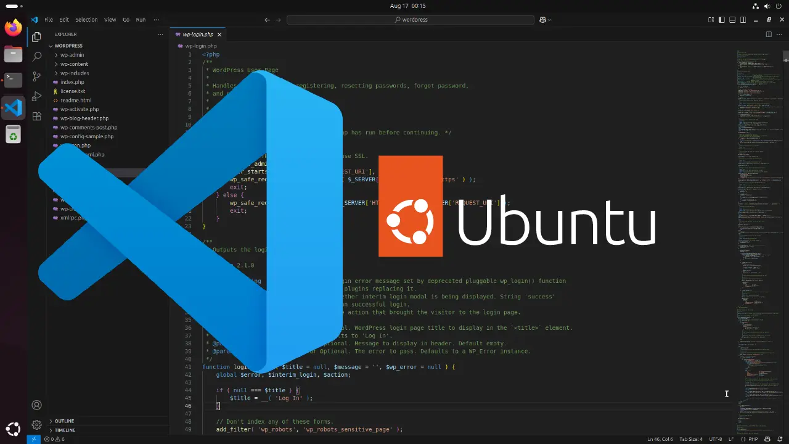Toggle the primary side bar visibility
789x444 pixels.
click(x=722, y=20)
